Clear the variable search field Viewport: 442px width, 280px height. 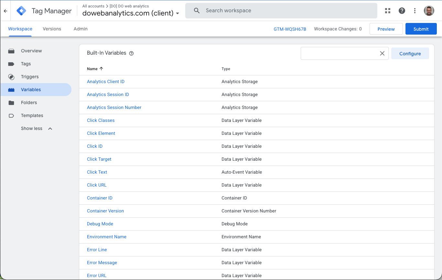(x=382, y=53)
